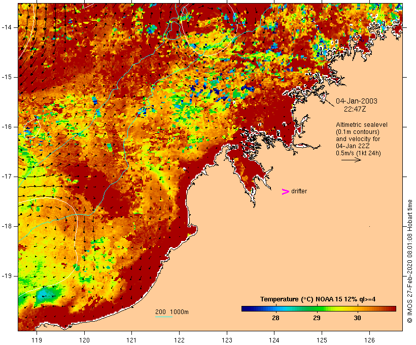Click the '0.5m/s (1kt 24h)' text

click(359, 153)
